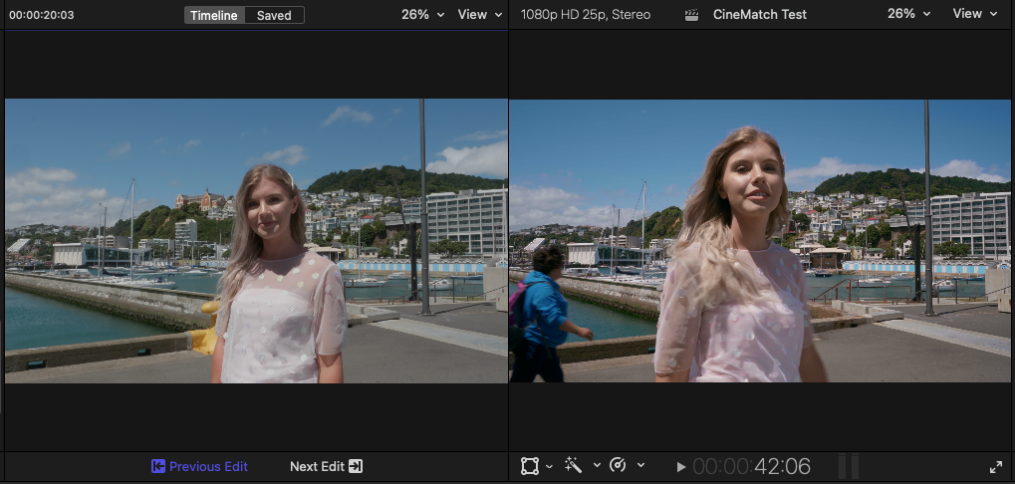Switch comparison viewer to Timeline

click(x=216, y=15)
